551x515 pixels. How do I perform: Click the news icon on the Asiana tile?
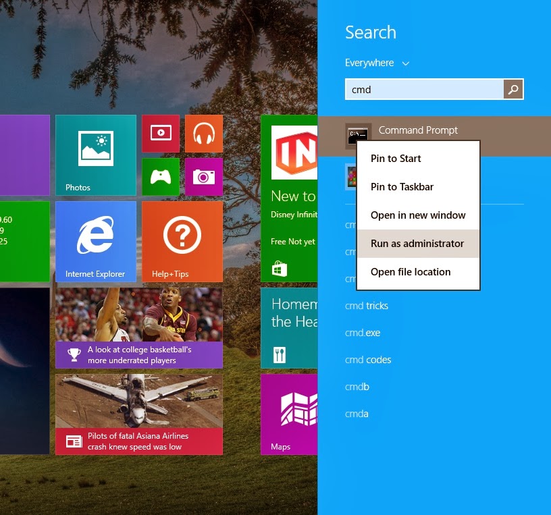click(x=74, y=441)
